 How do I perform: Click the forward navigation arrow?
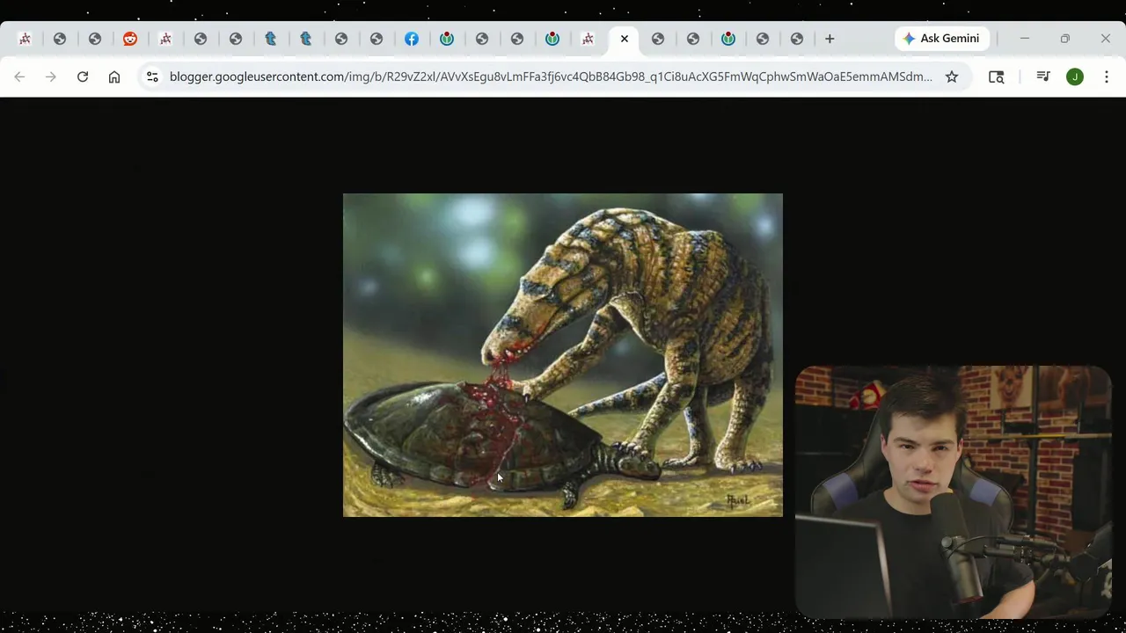click(51, 76)
